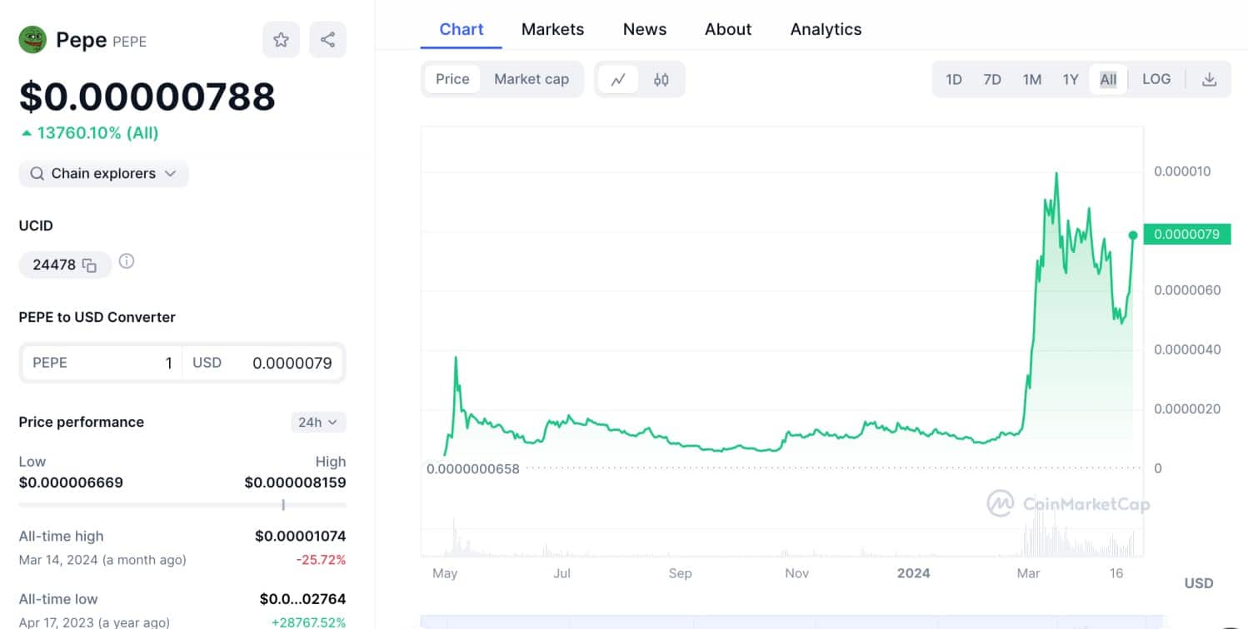Click the +28767.52% change value
Screen dimensions: 1248x629
coord(308,622)
